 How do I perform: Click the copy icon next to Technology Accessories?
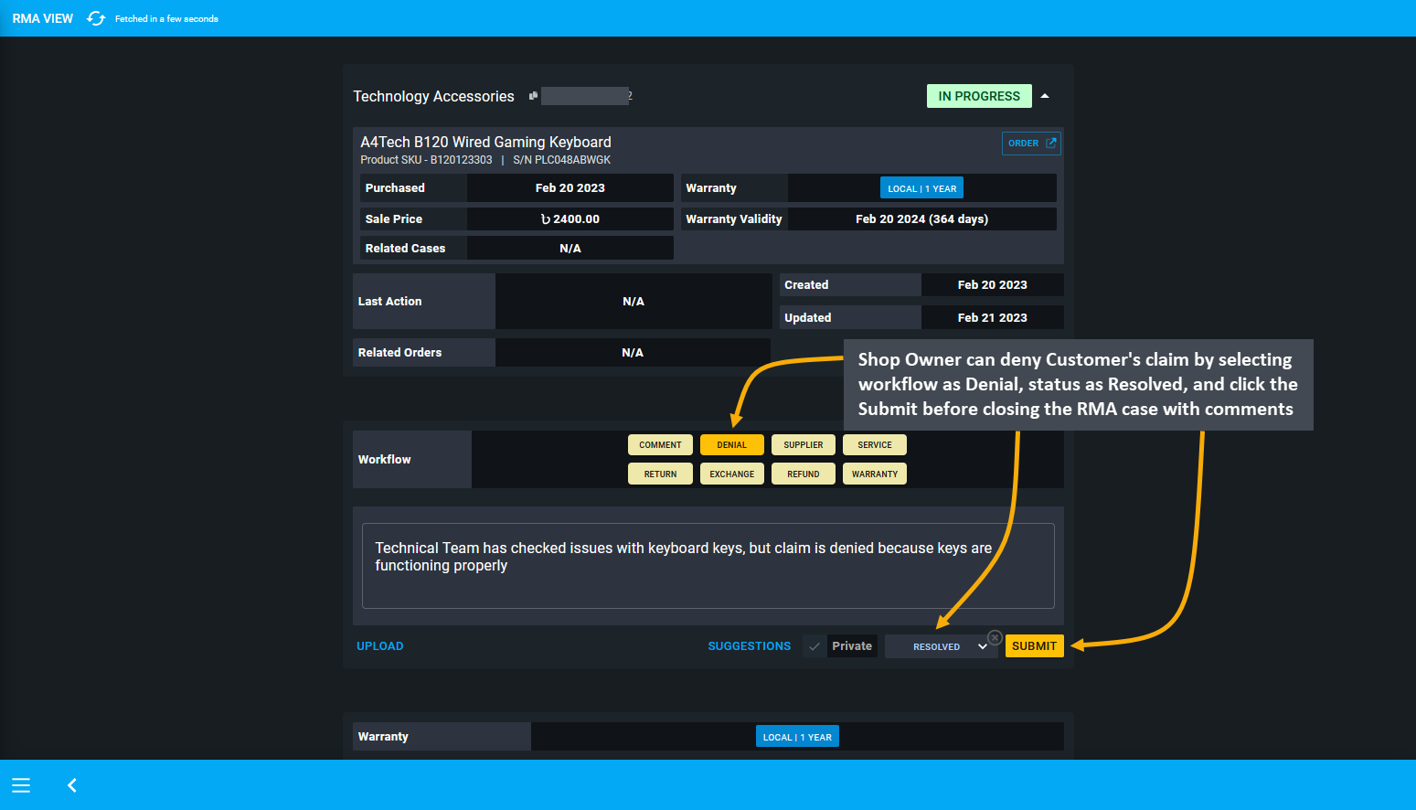(533, 96)
